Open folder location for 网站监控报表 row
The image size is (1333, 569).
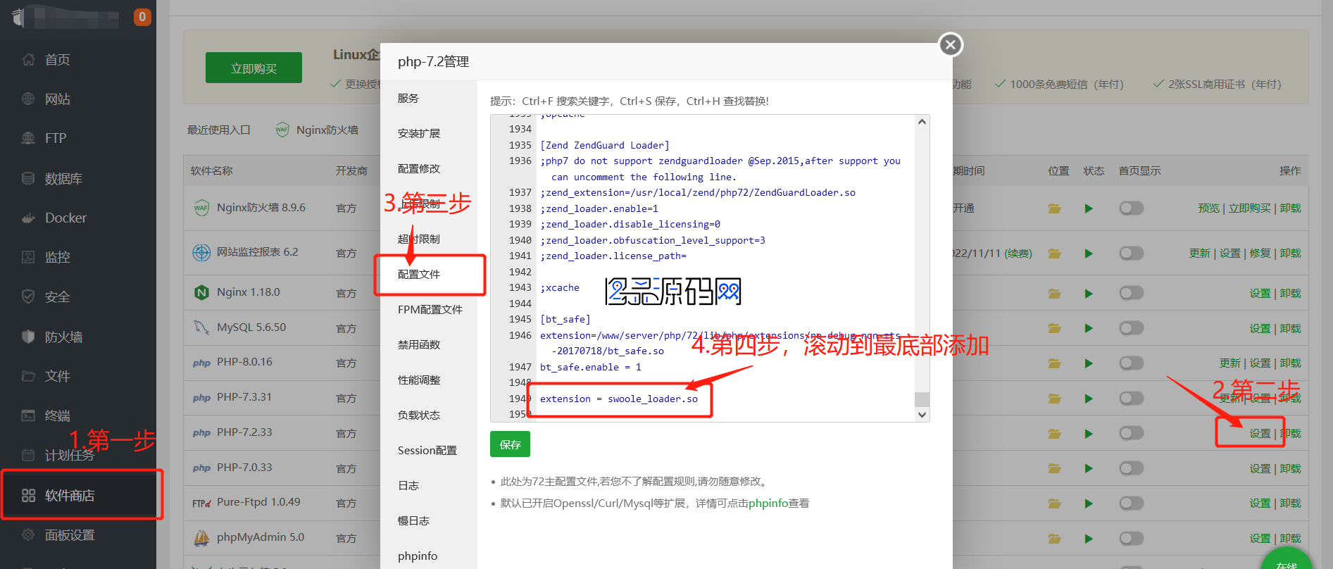(x=1054, y=254)
